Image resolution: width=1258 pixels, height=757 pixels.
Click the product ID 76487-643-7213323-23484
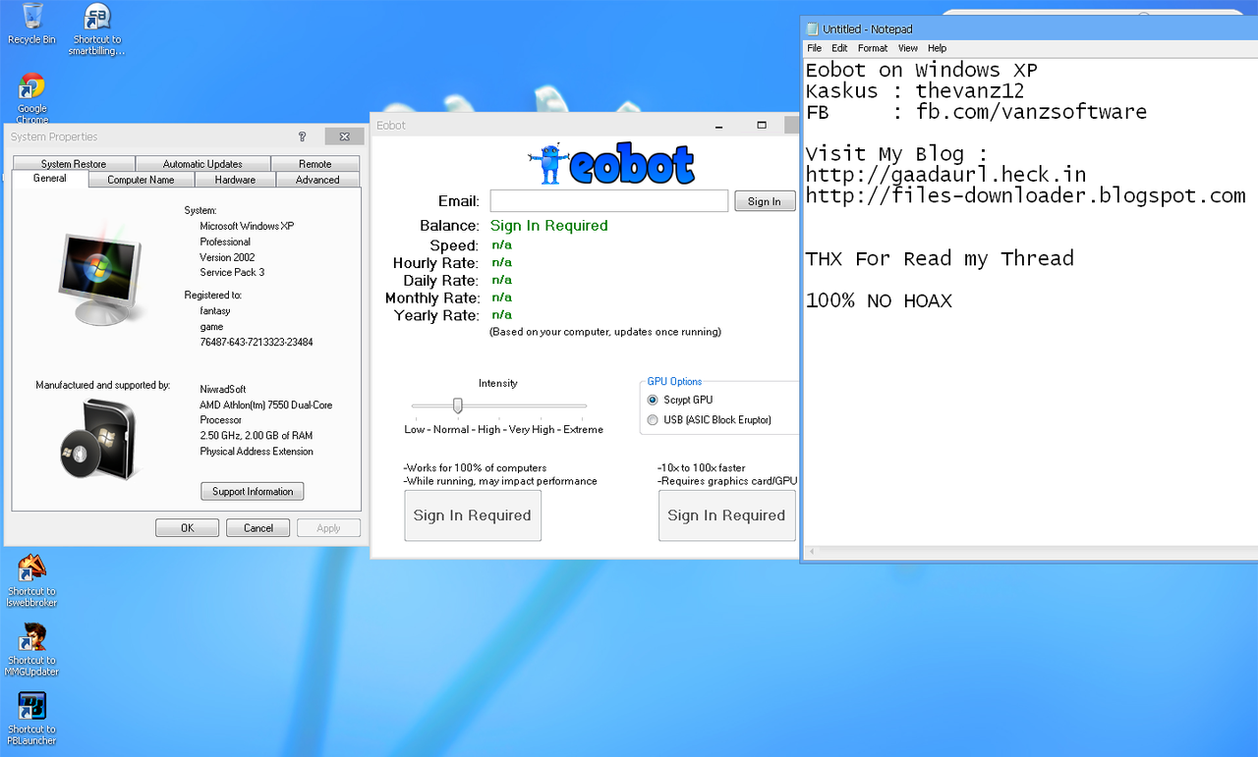(257, 343)
